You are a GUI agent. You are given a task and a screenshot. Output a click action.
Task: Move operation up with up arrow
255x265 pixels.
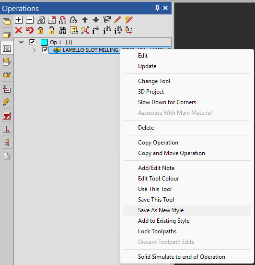[85, 20]
